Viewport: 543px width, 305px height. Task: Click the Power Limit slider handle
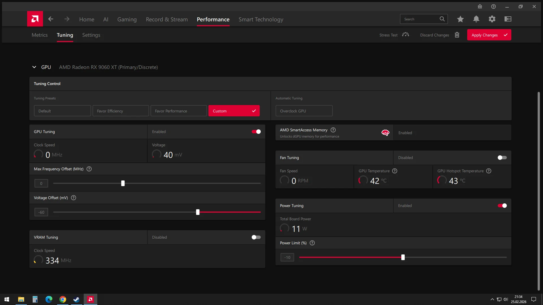click(x=403, y=257)
